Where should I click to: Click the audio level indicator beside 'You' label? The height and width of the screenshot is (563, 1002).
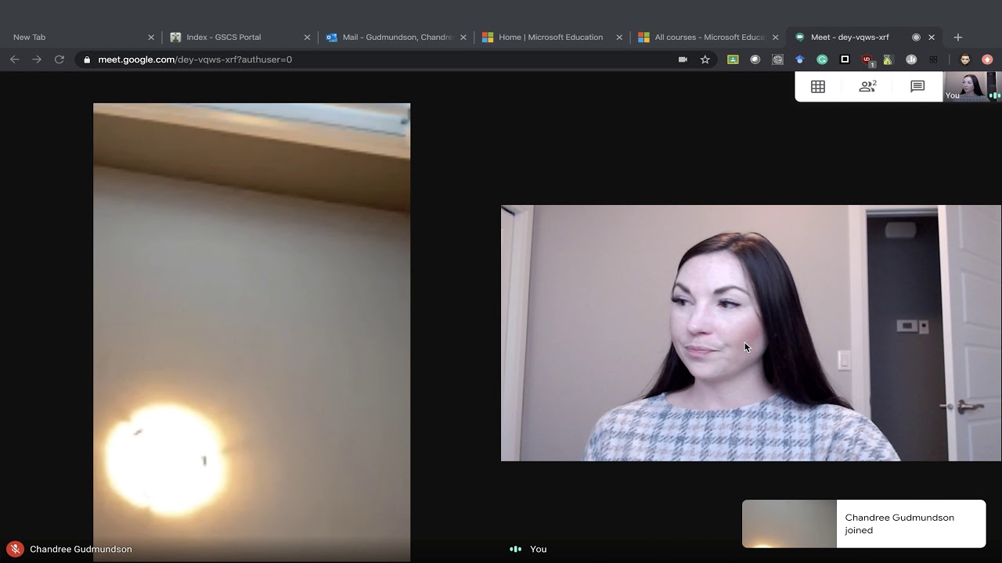515,549
